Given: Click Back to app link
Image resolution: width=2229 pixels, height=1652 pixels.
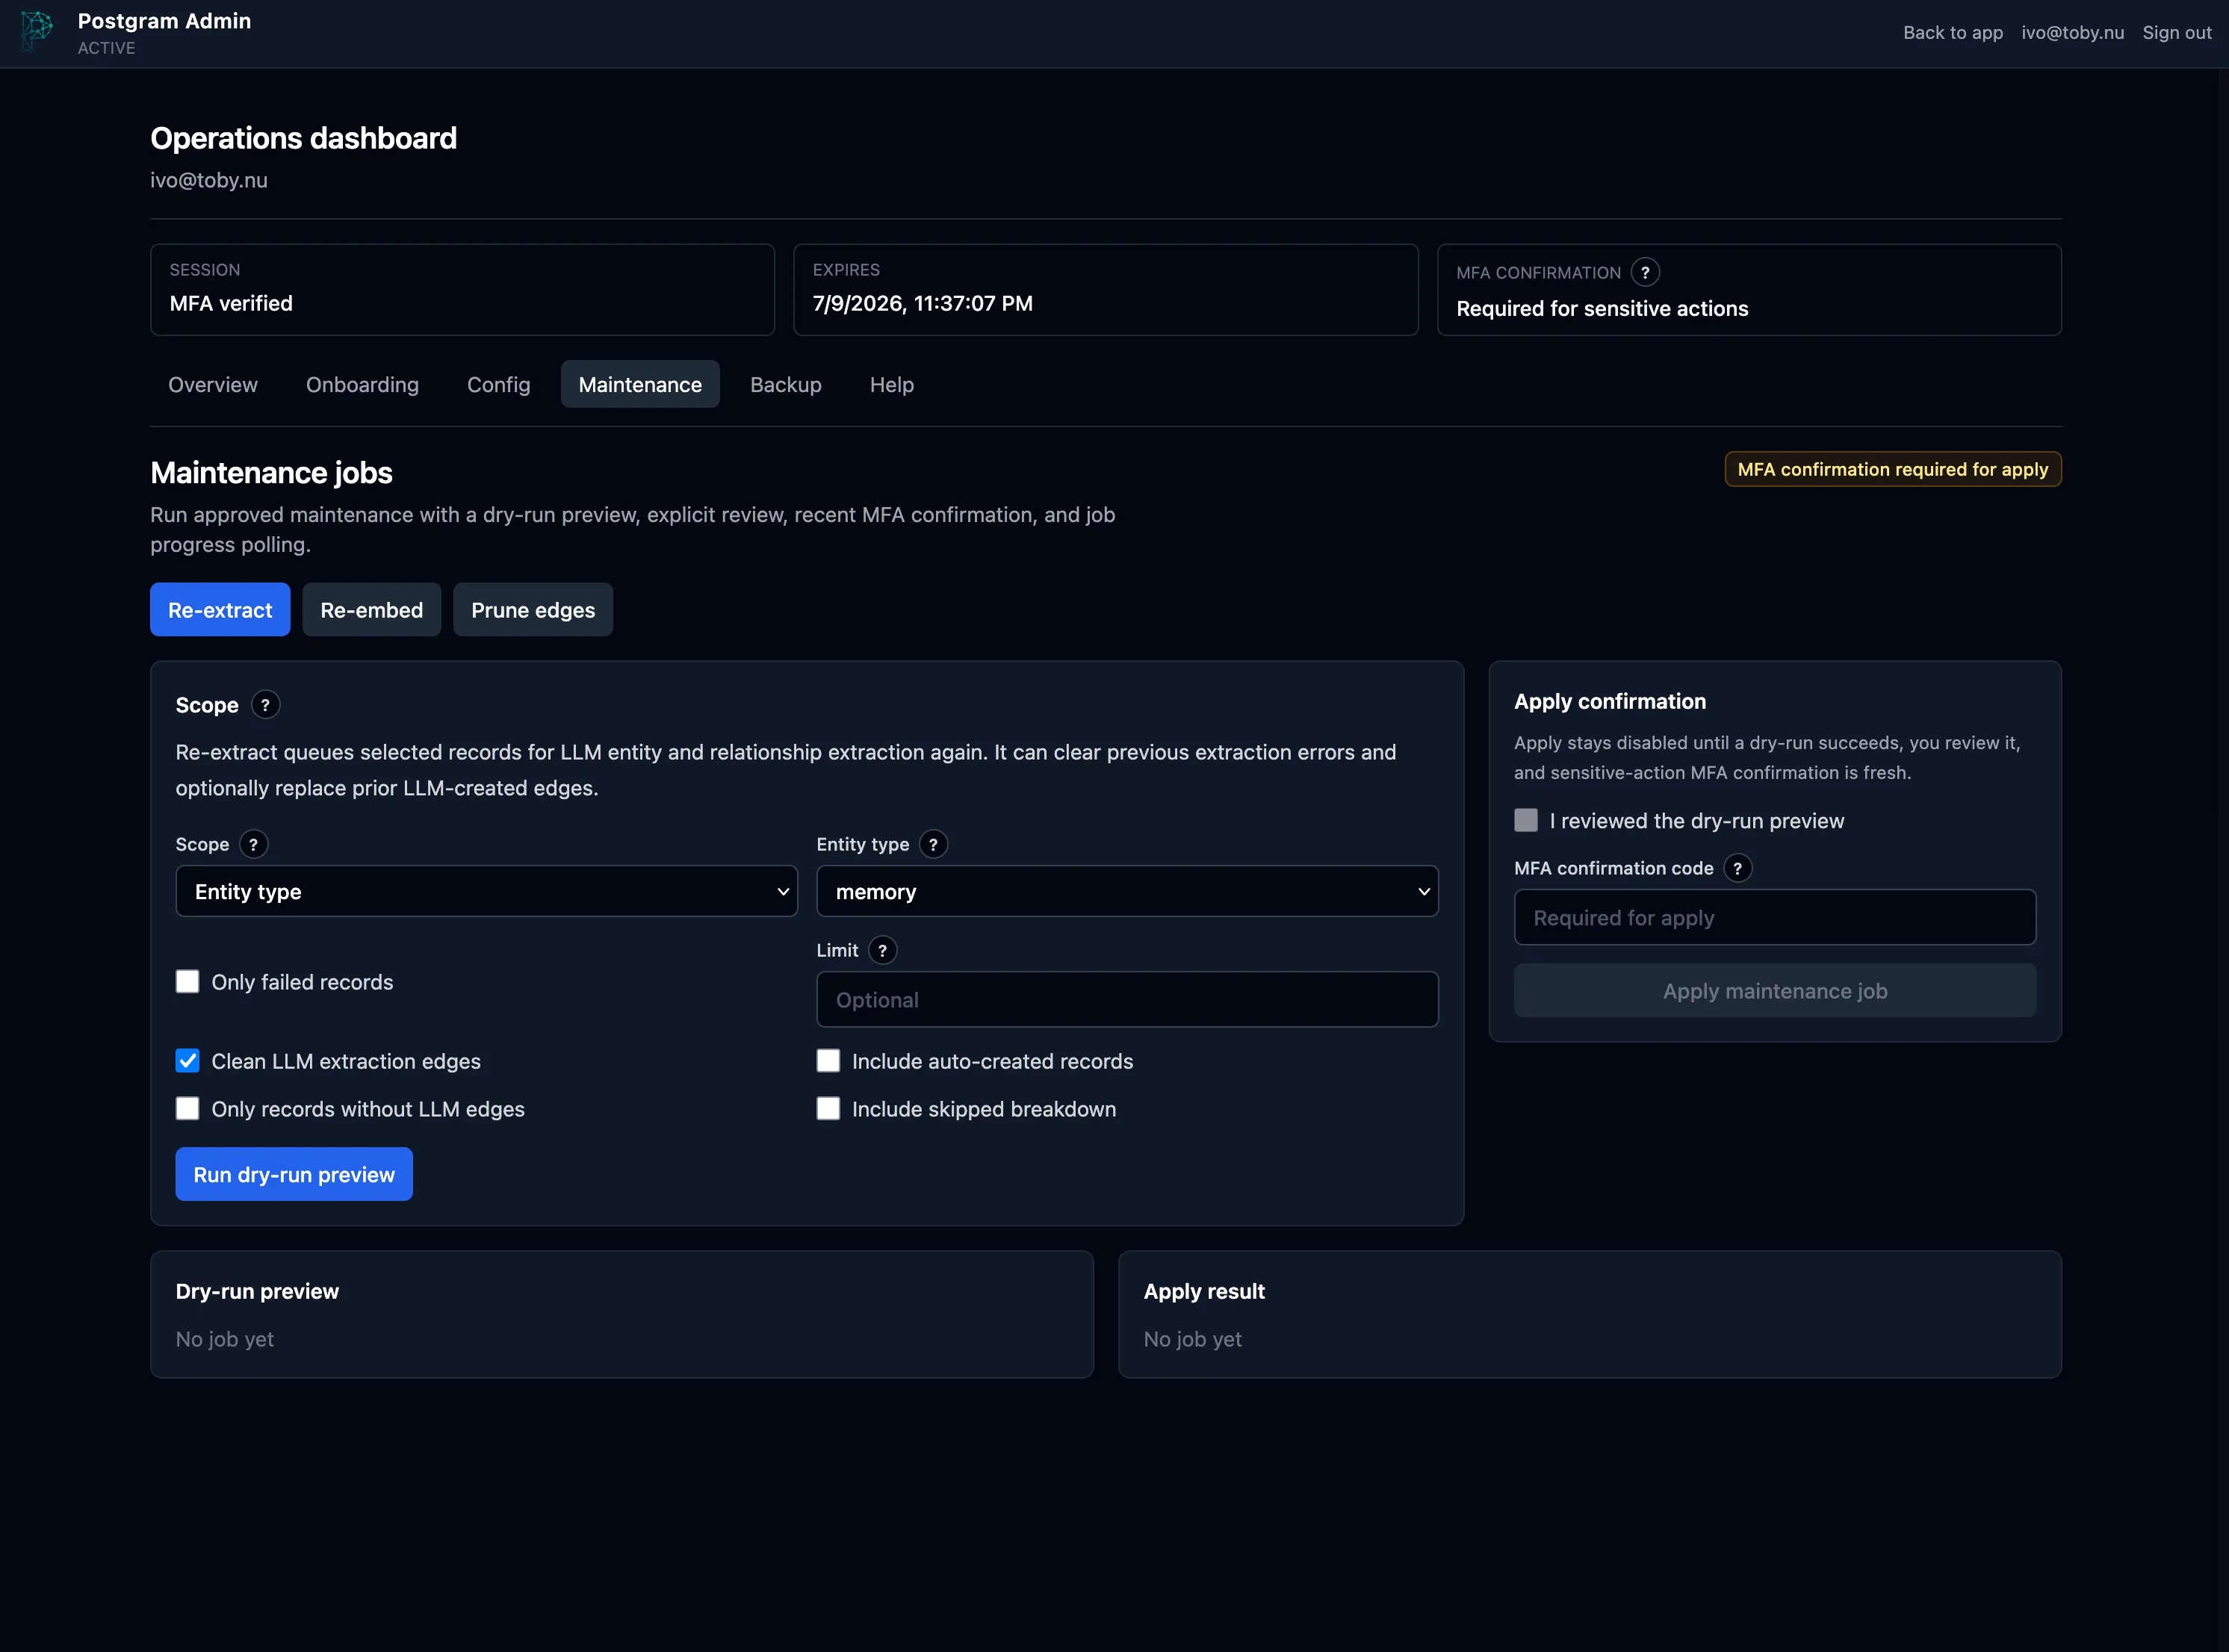Looking at the screenshot, I should tap(1953, 33).
